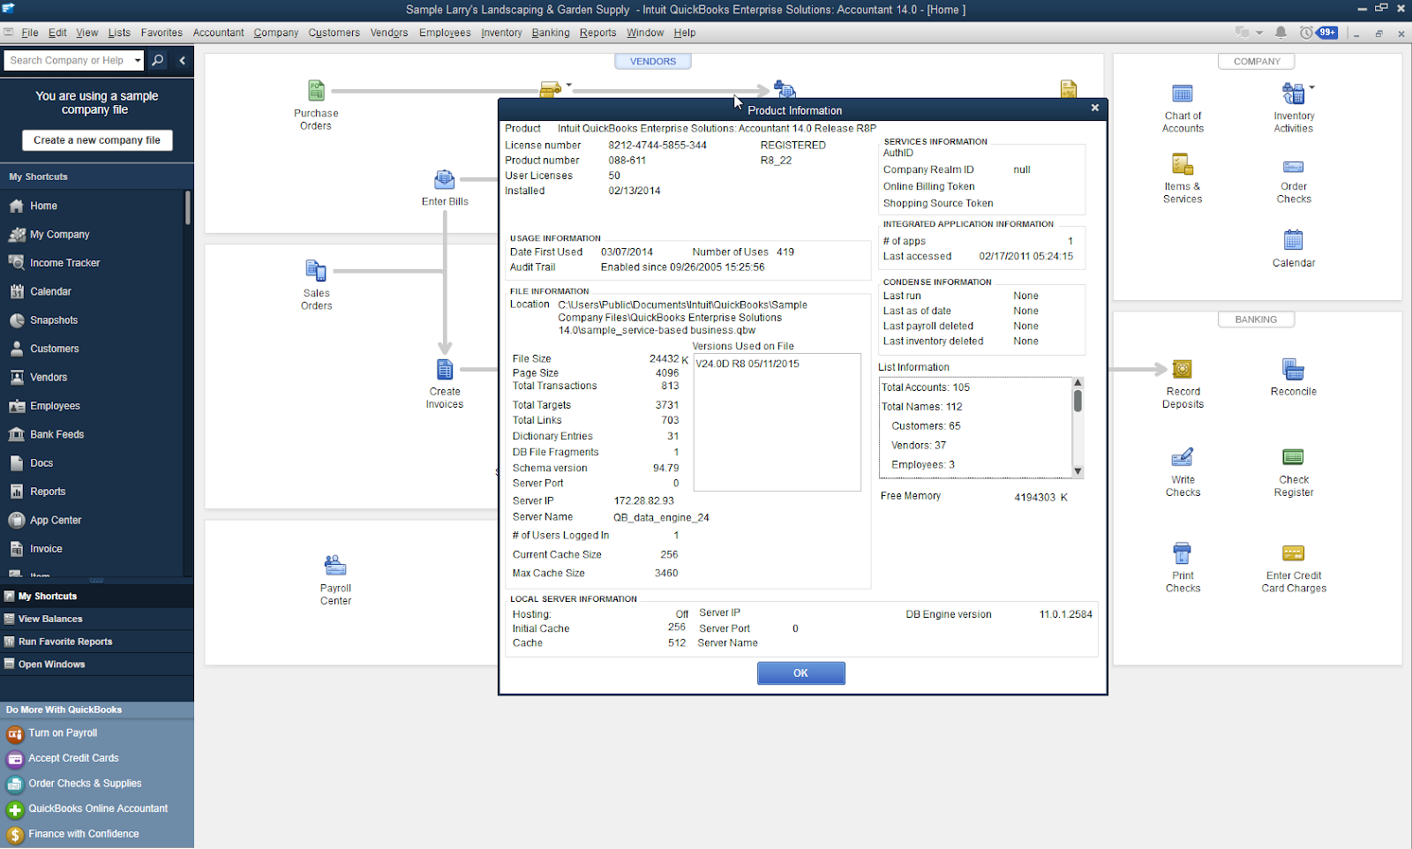Collapse the left sidebar with arrow

182,60
